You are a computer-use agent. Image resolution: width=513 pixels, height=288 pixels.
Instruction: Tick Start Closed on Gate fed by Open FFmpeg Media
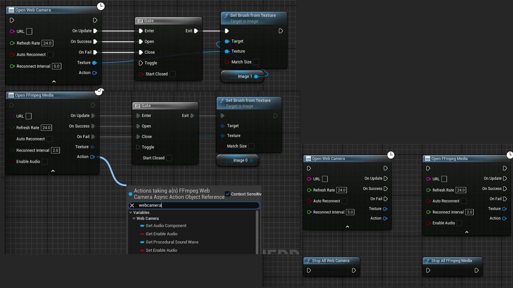(169, 158)
